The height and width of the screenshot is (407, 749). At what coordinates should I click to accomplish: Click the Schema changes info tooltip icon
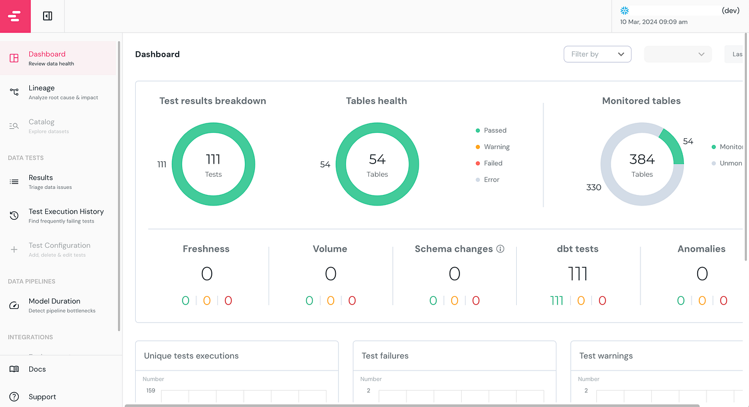click(500, 248)
